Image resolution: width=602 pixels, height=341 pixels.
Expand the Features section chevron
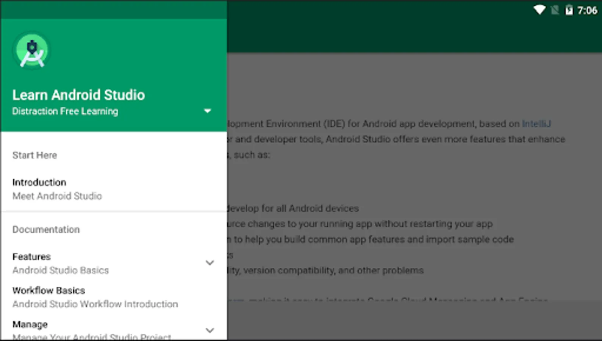click(210, 263)
